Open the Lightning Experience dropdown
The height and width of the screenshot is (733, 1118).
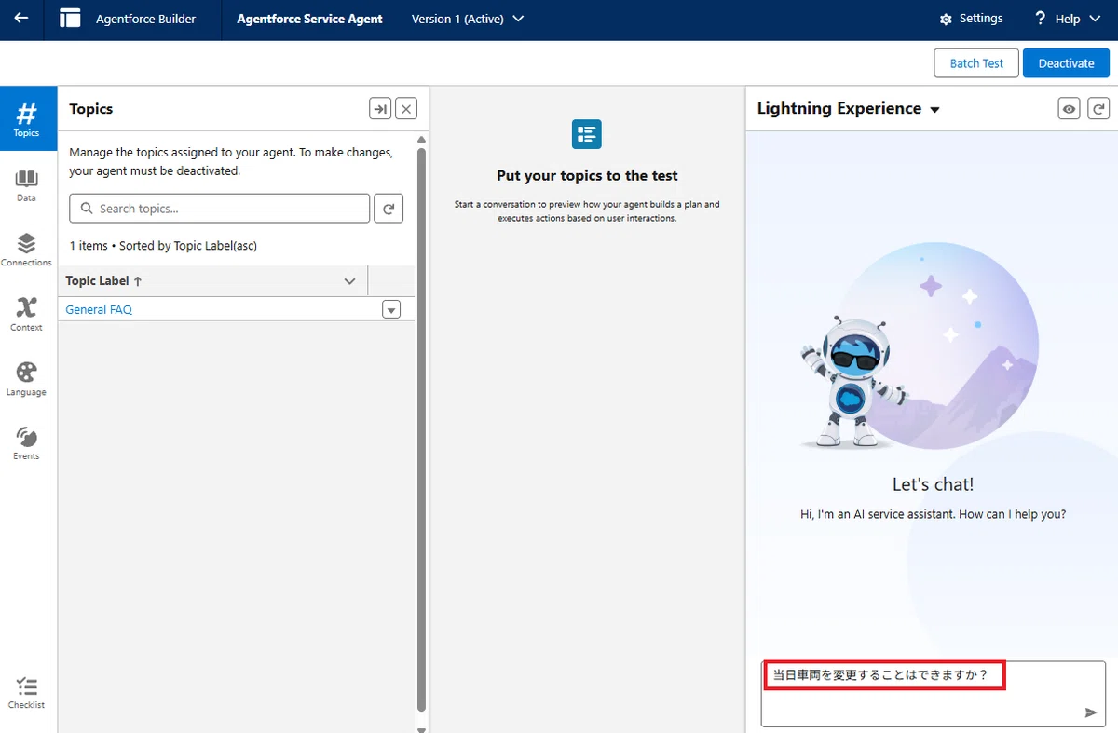(x=849, y=109)
